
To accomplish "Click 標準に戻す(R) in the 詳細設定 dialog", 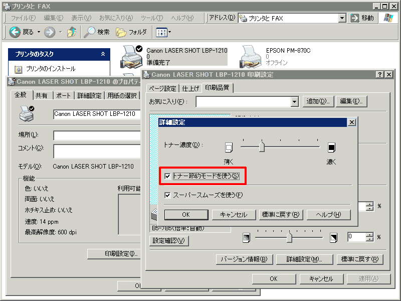I will click(x=281, y=215).
